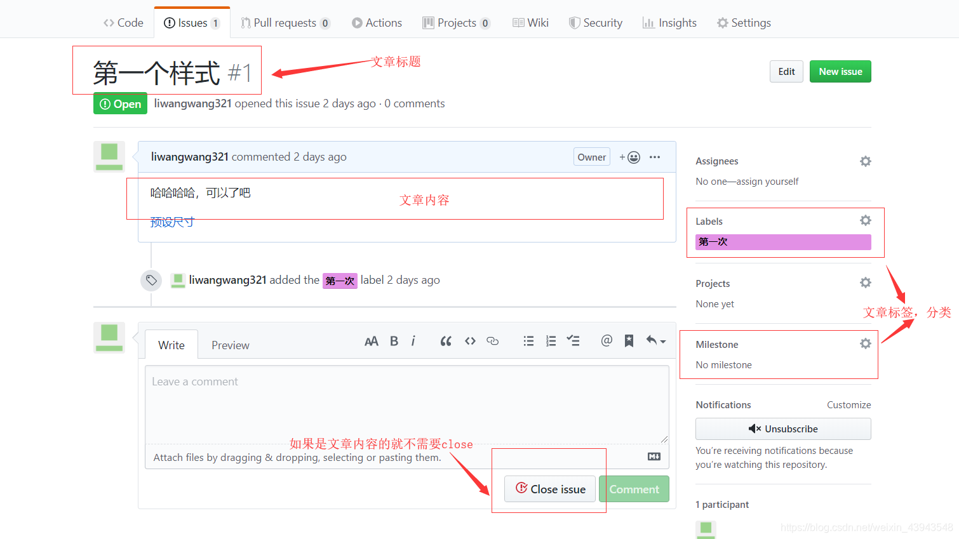This screenshot has height=539, width=959.
Task: View the Insights tab
Action: click(x=669, y=23)
